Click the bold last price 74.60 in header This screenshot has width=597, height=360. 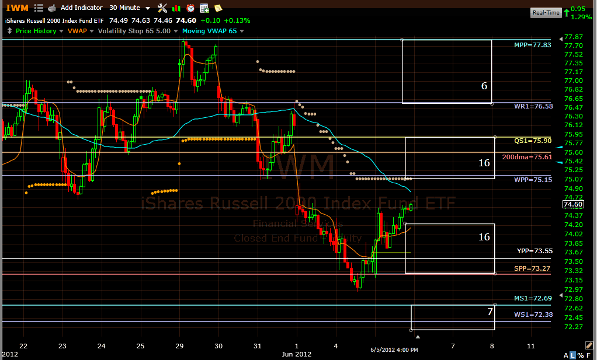point(186,20)
